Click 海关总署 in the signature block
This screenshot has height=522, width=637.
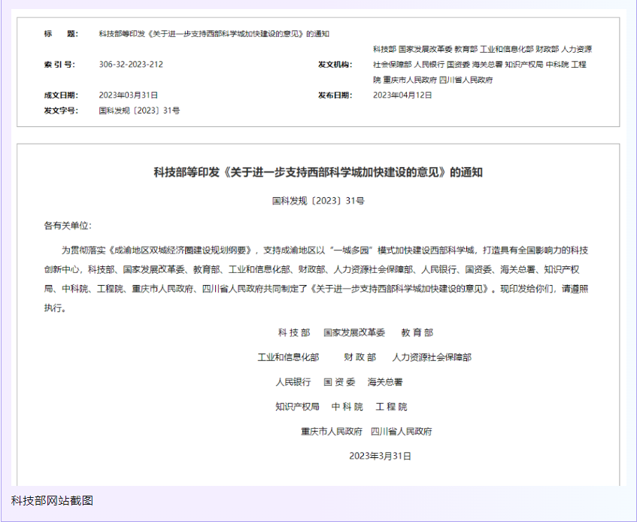click(385, 382)
